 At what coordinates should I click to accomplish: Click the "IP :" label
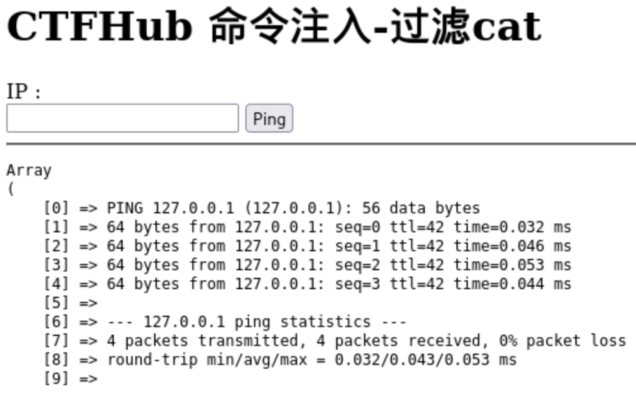(x=24, y=91)
